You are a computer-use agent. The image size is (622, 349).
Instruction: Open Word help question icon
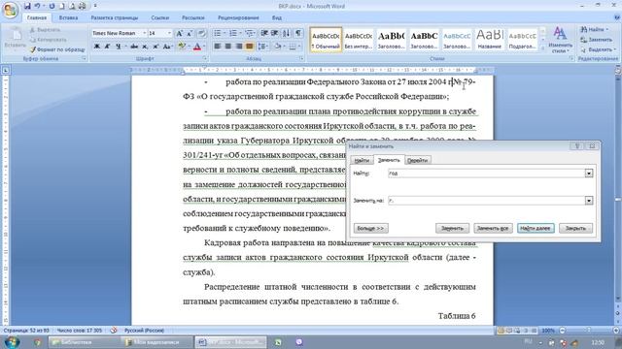[x=617, y=17]
